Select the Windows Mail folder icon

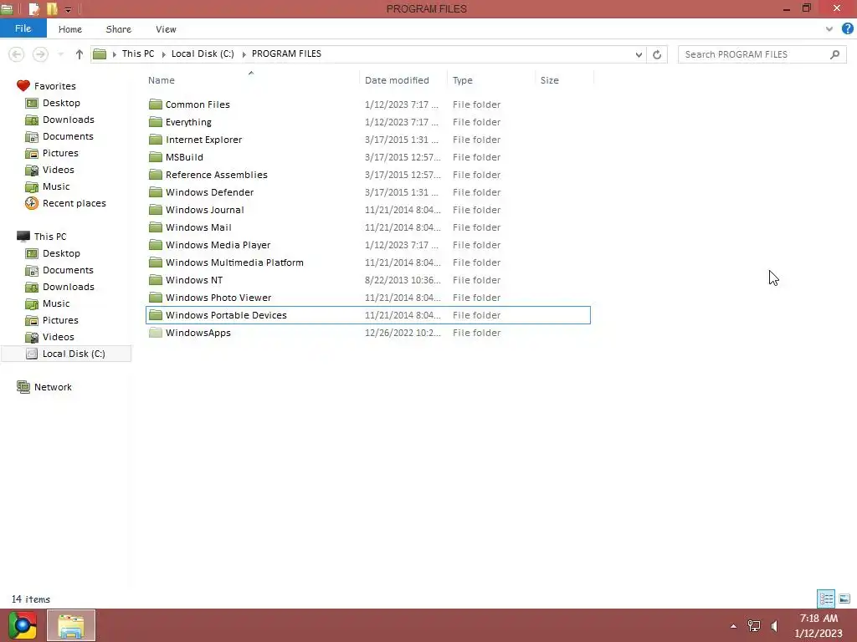[x=156, y=227]
